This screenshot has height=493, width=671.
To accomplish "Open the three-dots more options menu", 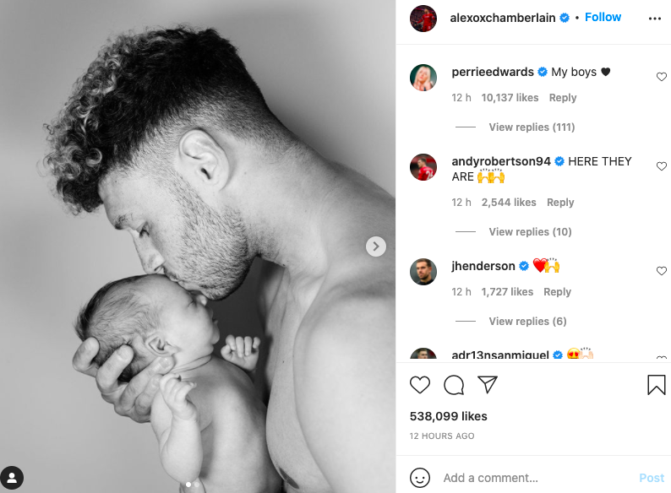I will point(655,19).
